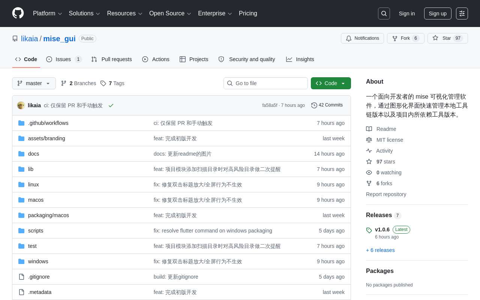The height and width of the screenshot is (300, 480).
Task: Open packaging/macos folder
Action: (x=48, y=215)
